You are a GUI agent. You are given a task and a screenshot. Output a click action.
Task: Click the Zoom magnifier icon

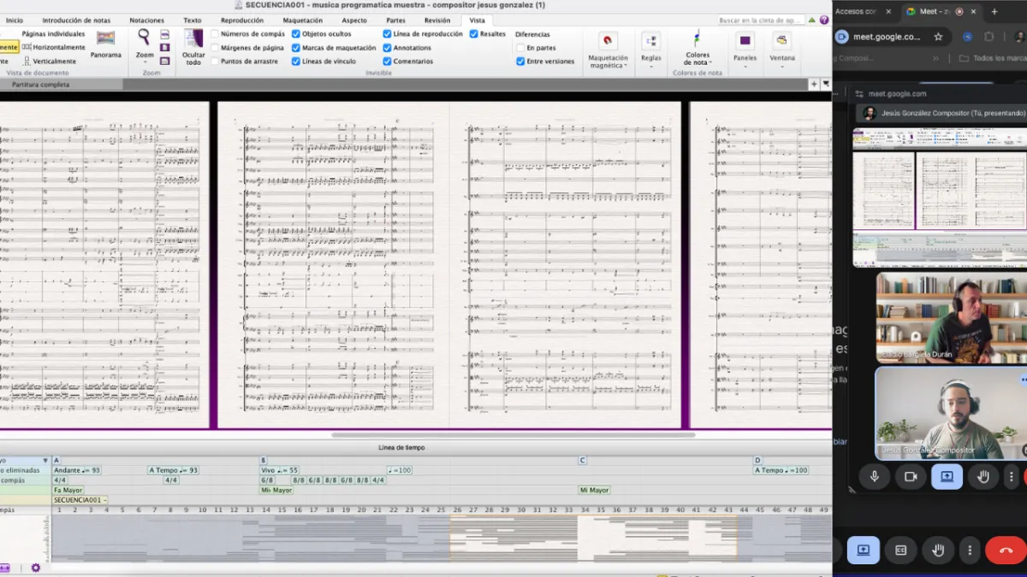pos(144,37)
